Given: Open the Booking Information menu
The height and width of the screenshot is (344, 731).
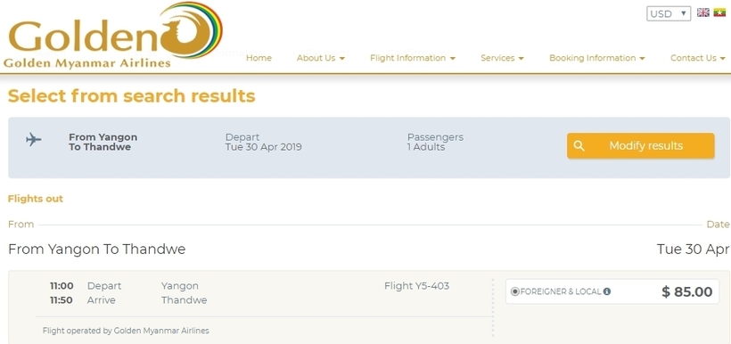Looking at the screenshot, I should pos(597,58).
